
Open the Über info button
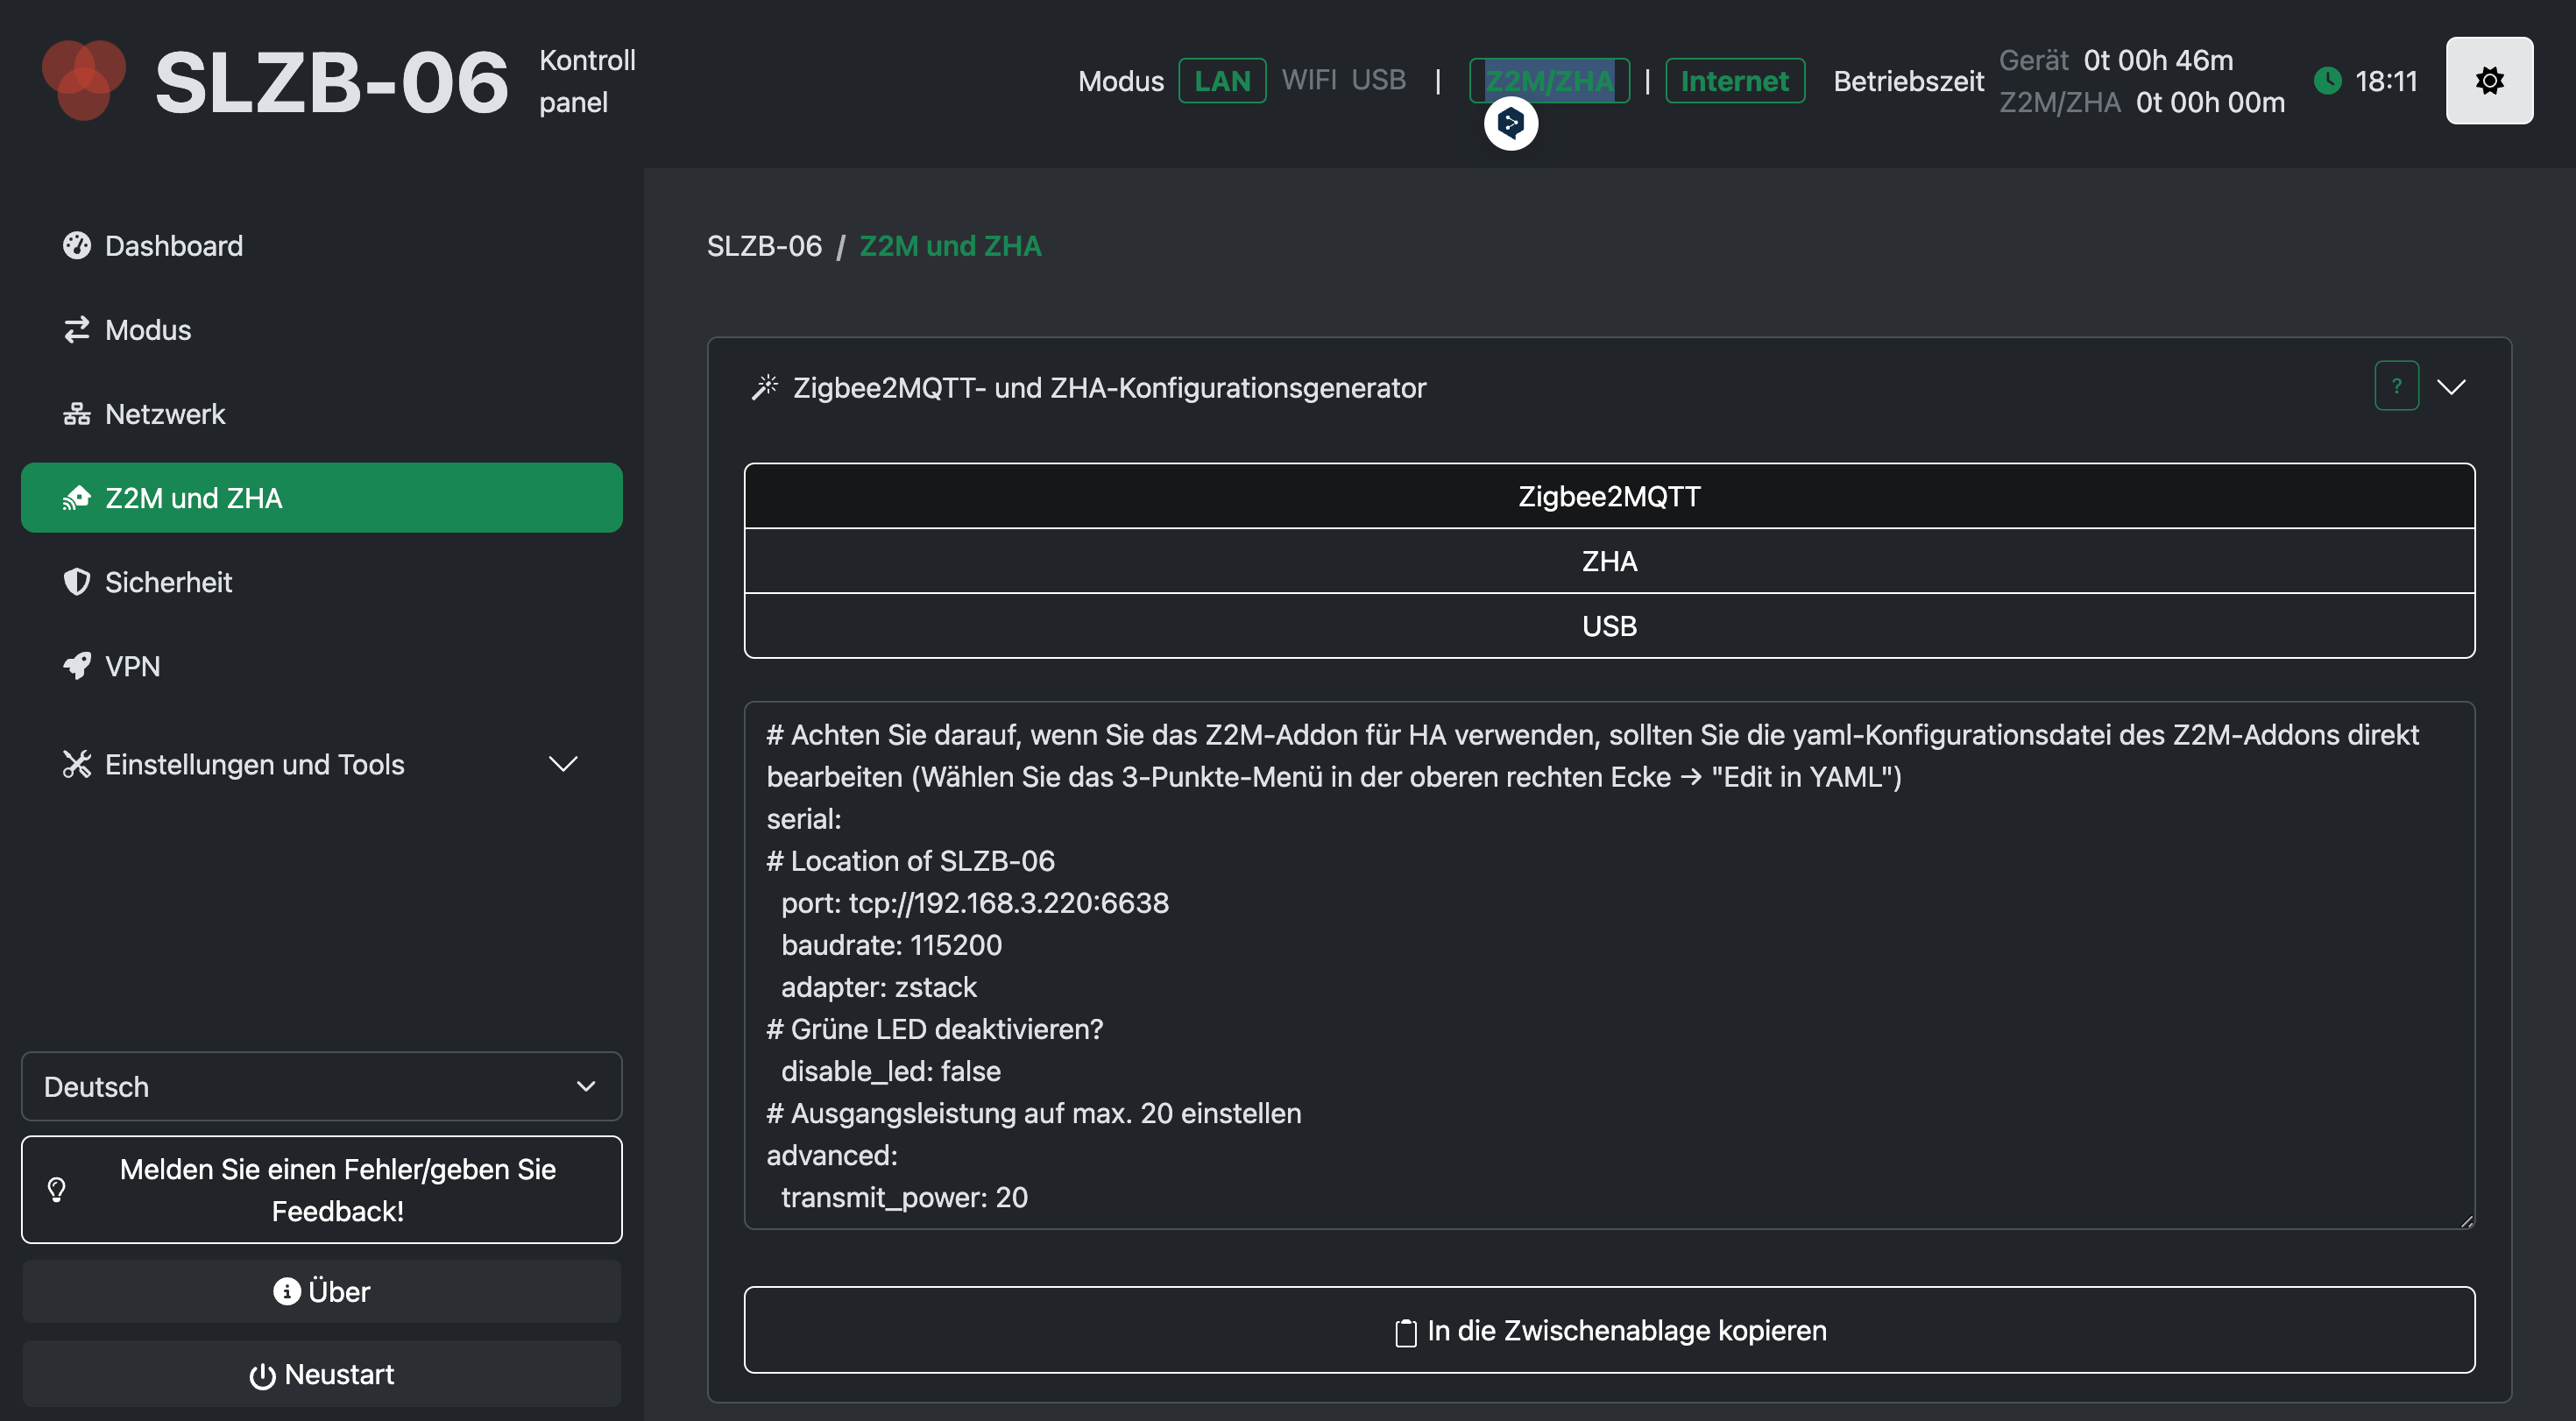point(322,1292)
